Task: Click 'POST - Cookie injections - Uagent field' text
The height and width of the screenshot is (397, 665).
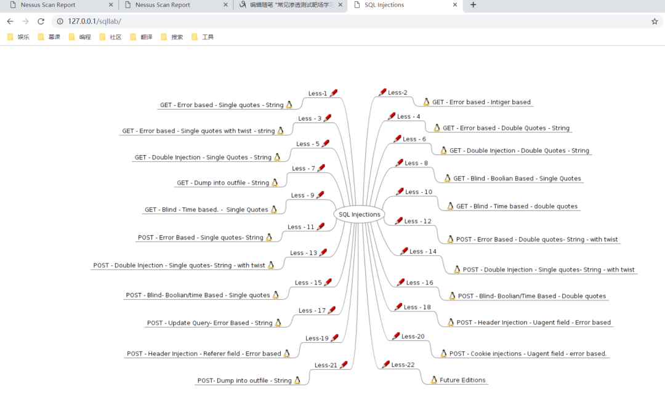Action: point(506,354)
